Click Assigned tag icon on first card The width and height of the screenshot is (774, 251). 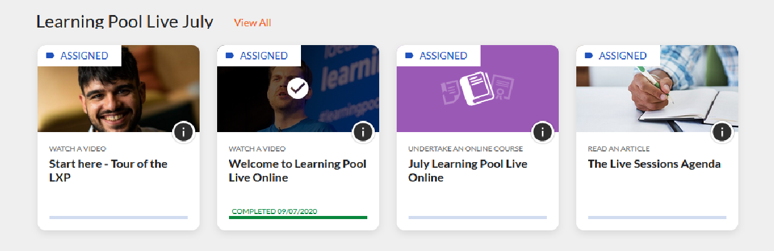50,56
